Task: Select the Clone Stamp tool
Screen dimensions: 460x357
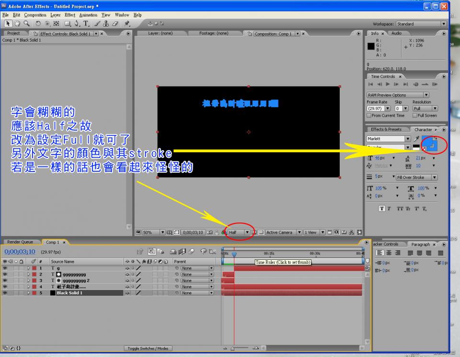Action: [106, 22]
